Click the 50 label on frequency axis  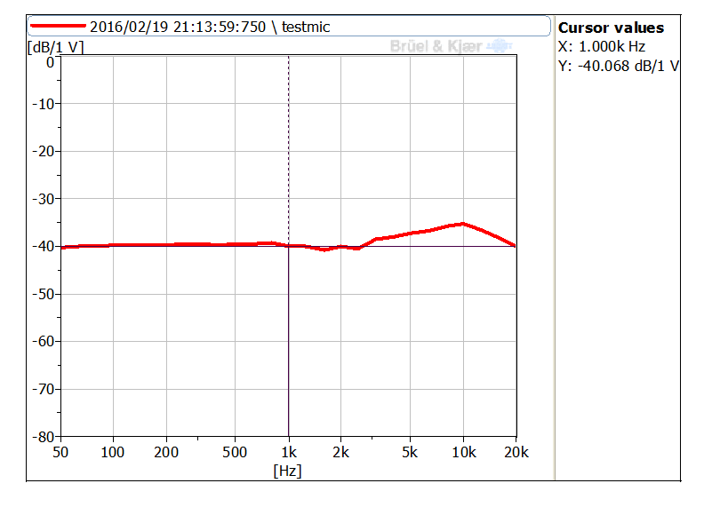pyautogui.click(x=60, y=452)
